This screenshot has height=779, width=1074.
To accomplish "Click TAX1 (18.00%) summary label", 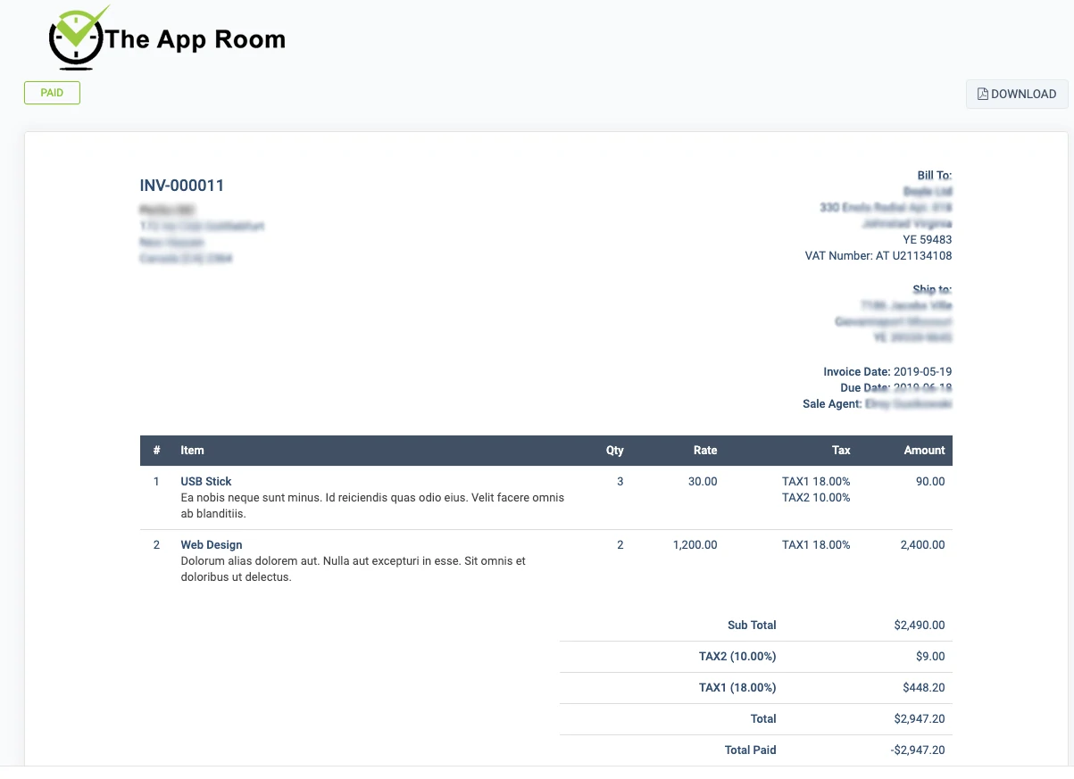I will (737, 688).
